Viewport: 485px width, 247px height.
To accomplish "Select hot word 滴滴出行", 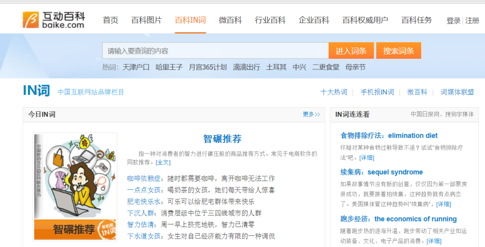I will pyautogui.click(x=246, y=67).
